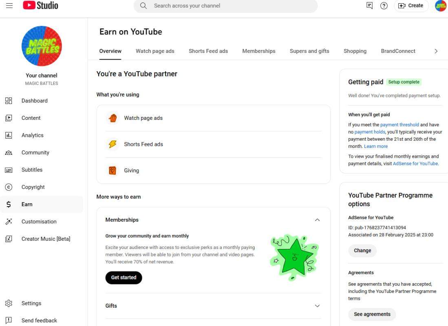Open the MAGIC BATTLES channel picture
The height and width of the screenshot is (326, 448).
coord(42,46)
